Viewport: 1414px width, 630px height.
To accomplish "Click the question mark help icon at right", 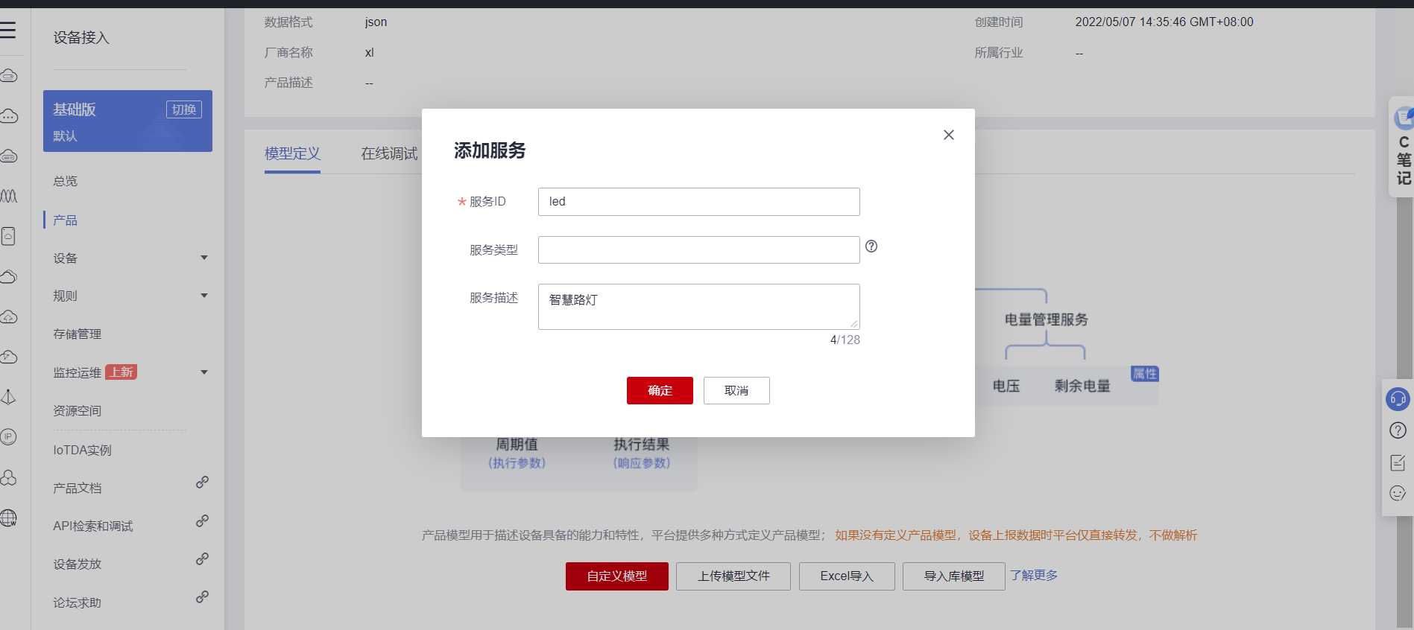I will 1398,430.
